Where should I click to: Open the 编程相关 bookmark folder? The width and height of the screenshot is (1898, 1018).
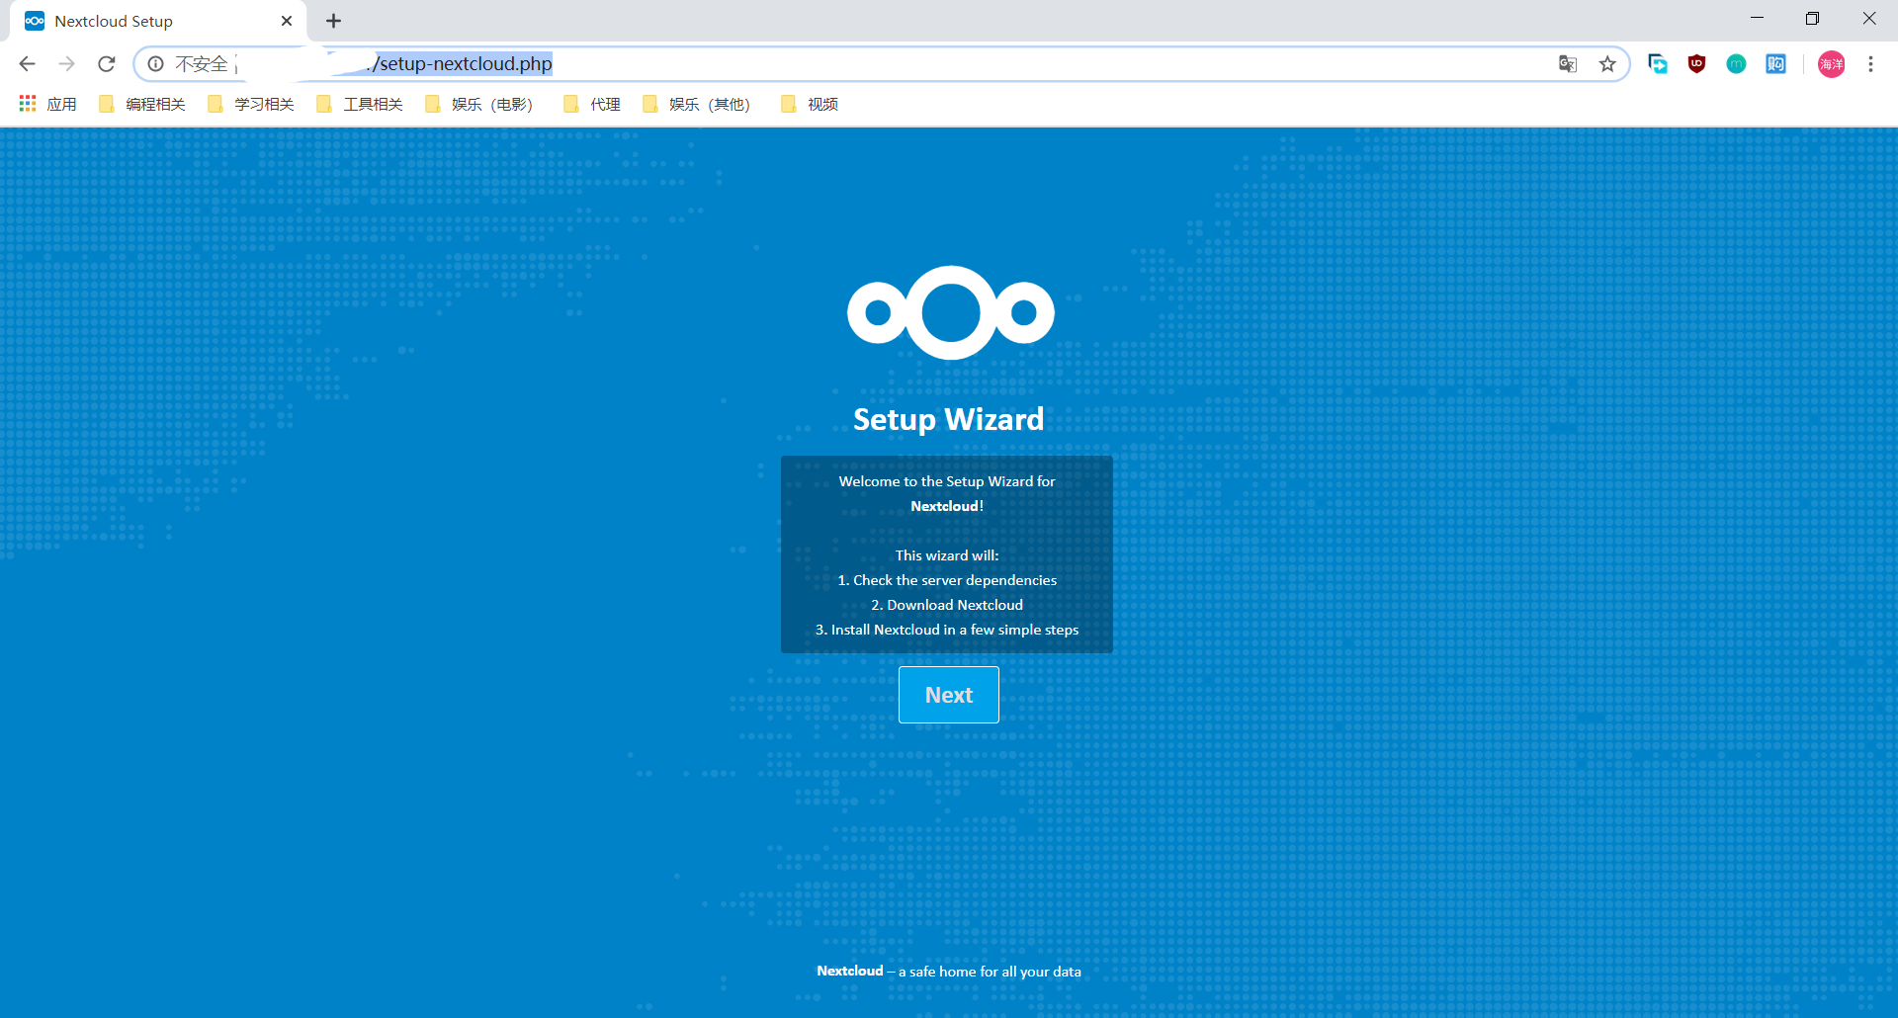coord(142,104)
